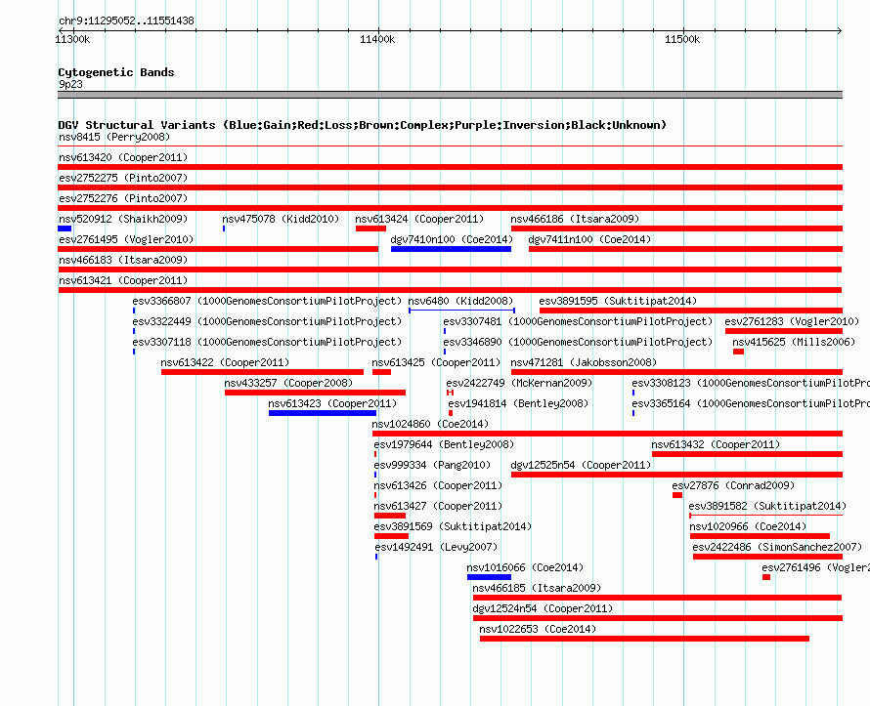Click esv1941814 (Bentley2008) label
The image size is (870, 706).
click(518, 403)
